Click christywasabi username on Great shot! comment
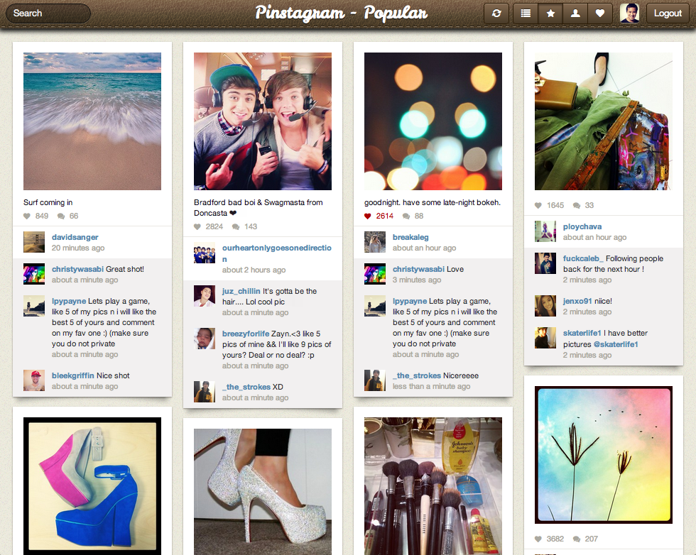This screenshot has height=555, width=696. [77, 269]
